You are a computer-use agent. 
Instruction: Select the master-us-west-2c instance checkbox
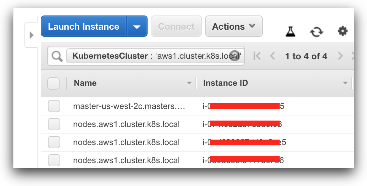point(54,106)
